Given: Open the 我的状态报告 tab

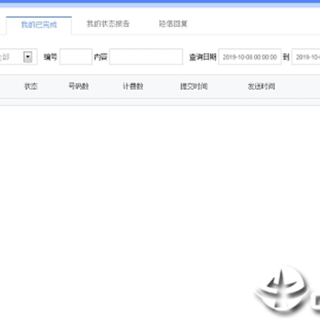Looking at the screenshot, I should [x=108, y=24].
